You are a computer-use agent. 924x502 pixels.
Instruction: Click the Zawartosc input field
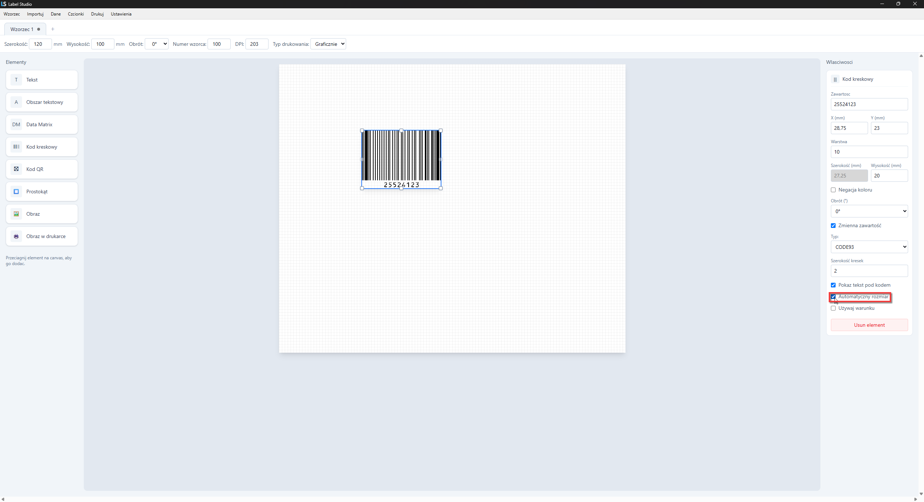coord(869,104)
